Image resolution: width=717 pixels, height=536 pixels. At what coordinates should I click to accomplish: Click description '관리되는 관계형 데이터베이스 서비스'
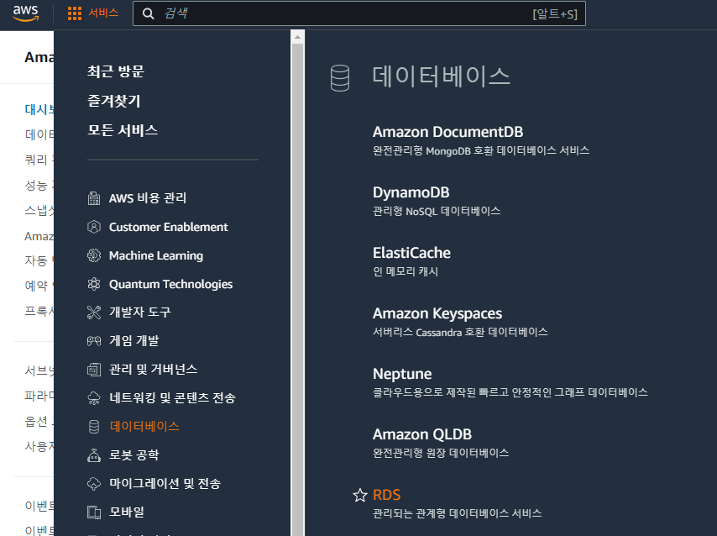tap(458, 513)
